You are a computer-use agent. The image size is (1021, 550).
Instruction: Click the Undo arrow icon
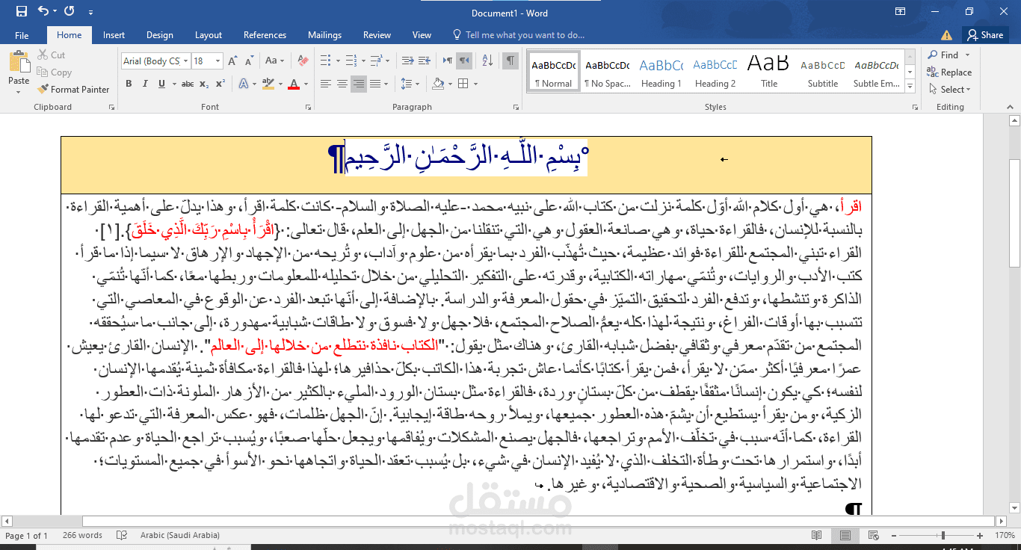tap(43, 11)
